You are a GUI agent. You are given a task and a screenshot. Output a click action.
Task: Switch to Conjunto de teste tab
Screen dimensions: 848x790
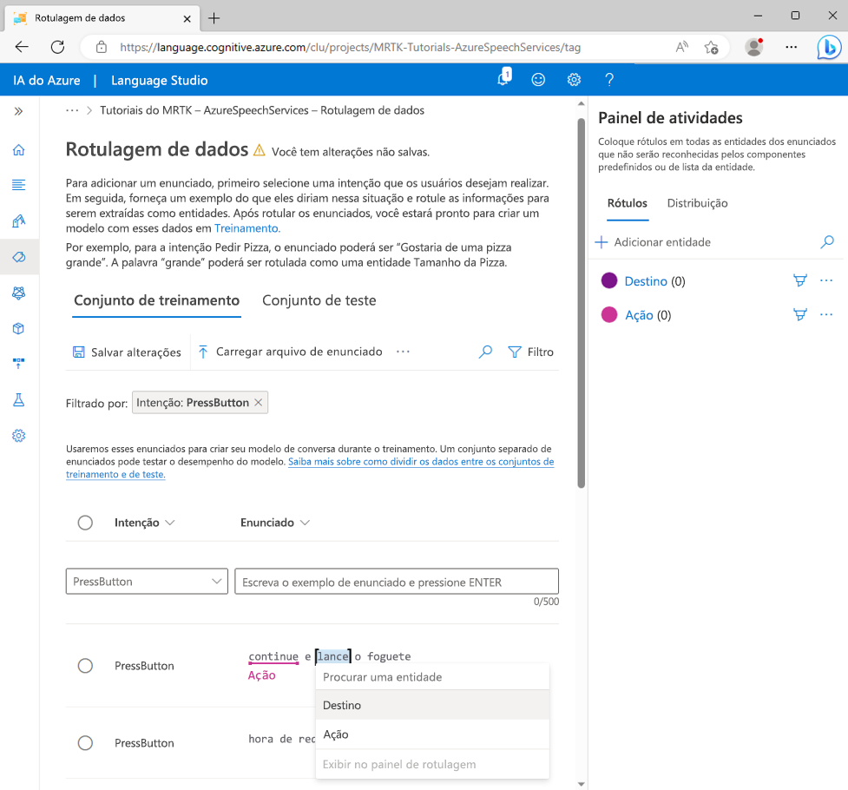coord(319,300)
